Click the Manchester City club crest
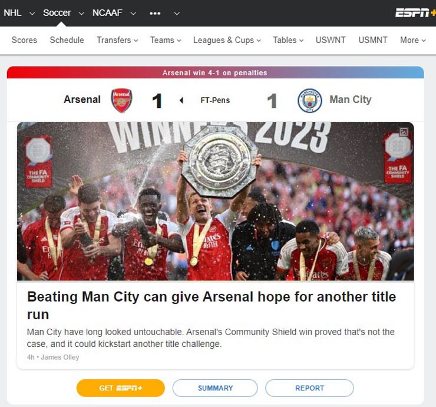 (310, 100)
